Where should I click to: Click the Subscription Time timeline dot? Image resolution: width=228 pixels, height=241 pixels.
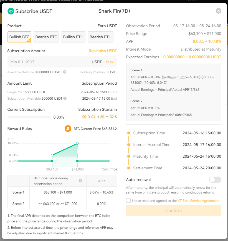tap(128, 133)
